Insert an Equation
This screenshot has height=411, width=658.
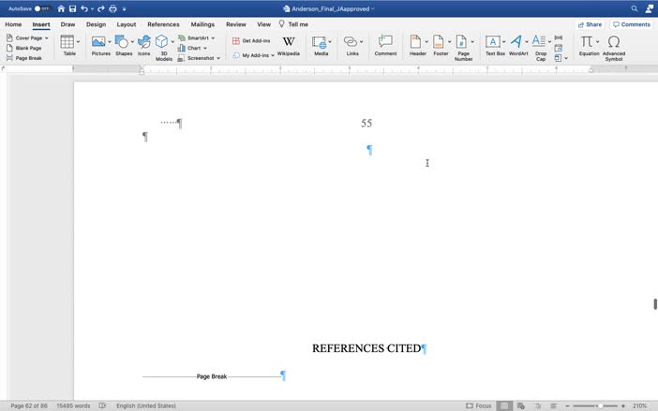[x=588, y=46]
